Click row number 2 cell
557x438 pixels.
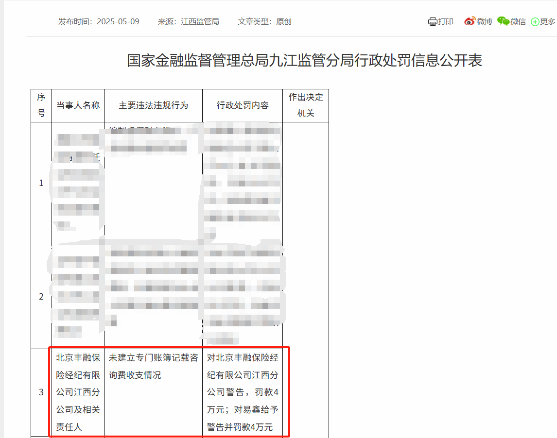pos(41,296)
